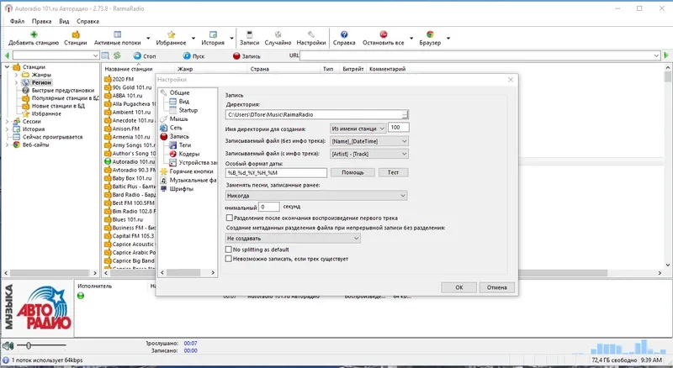This screenshot has height=368, width=673.
Task: Select Теги in settings tree
Action: (x=185, y=145)
